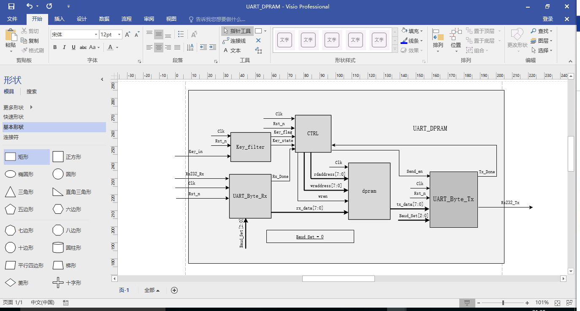This screenshot has width=580, height=311.
Task: Click Format Painter (格式刷) icon
Action: click(24, 50)
